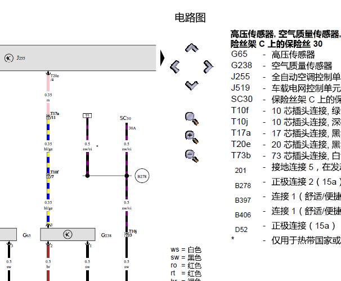341x281 pixels.
Task: Click the snowflake symbol in the J255 component
Action: [x=8, y=58]
